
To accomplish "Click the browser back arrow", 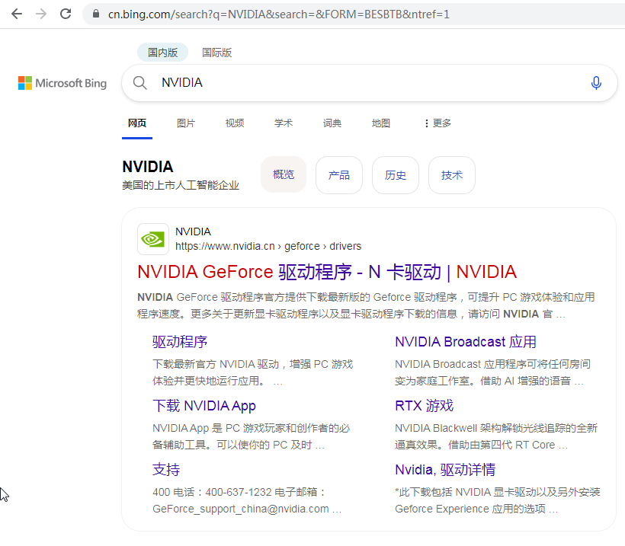I will (x=17, y=14).
